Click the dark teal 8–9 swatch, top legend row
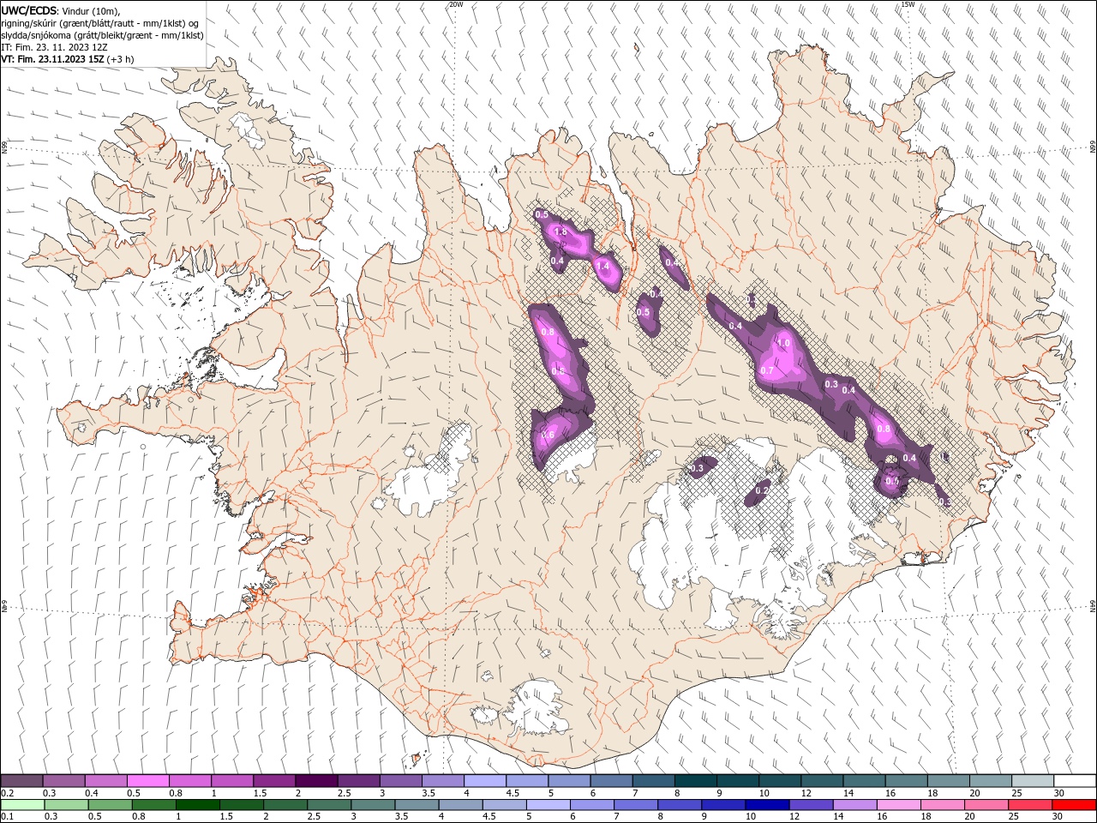This screenshot has width=1097, height=823. (696, 781)
